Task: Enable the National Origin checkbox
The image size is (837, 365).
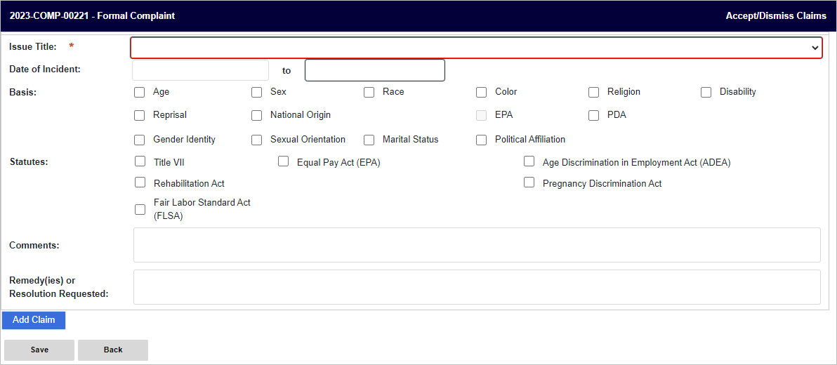Action: (x=257, y=115)
